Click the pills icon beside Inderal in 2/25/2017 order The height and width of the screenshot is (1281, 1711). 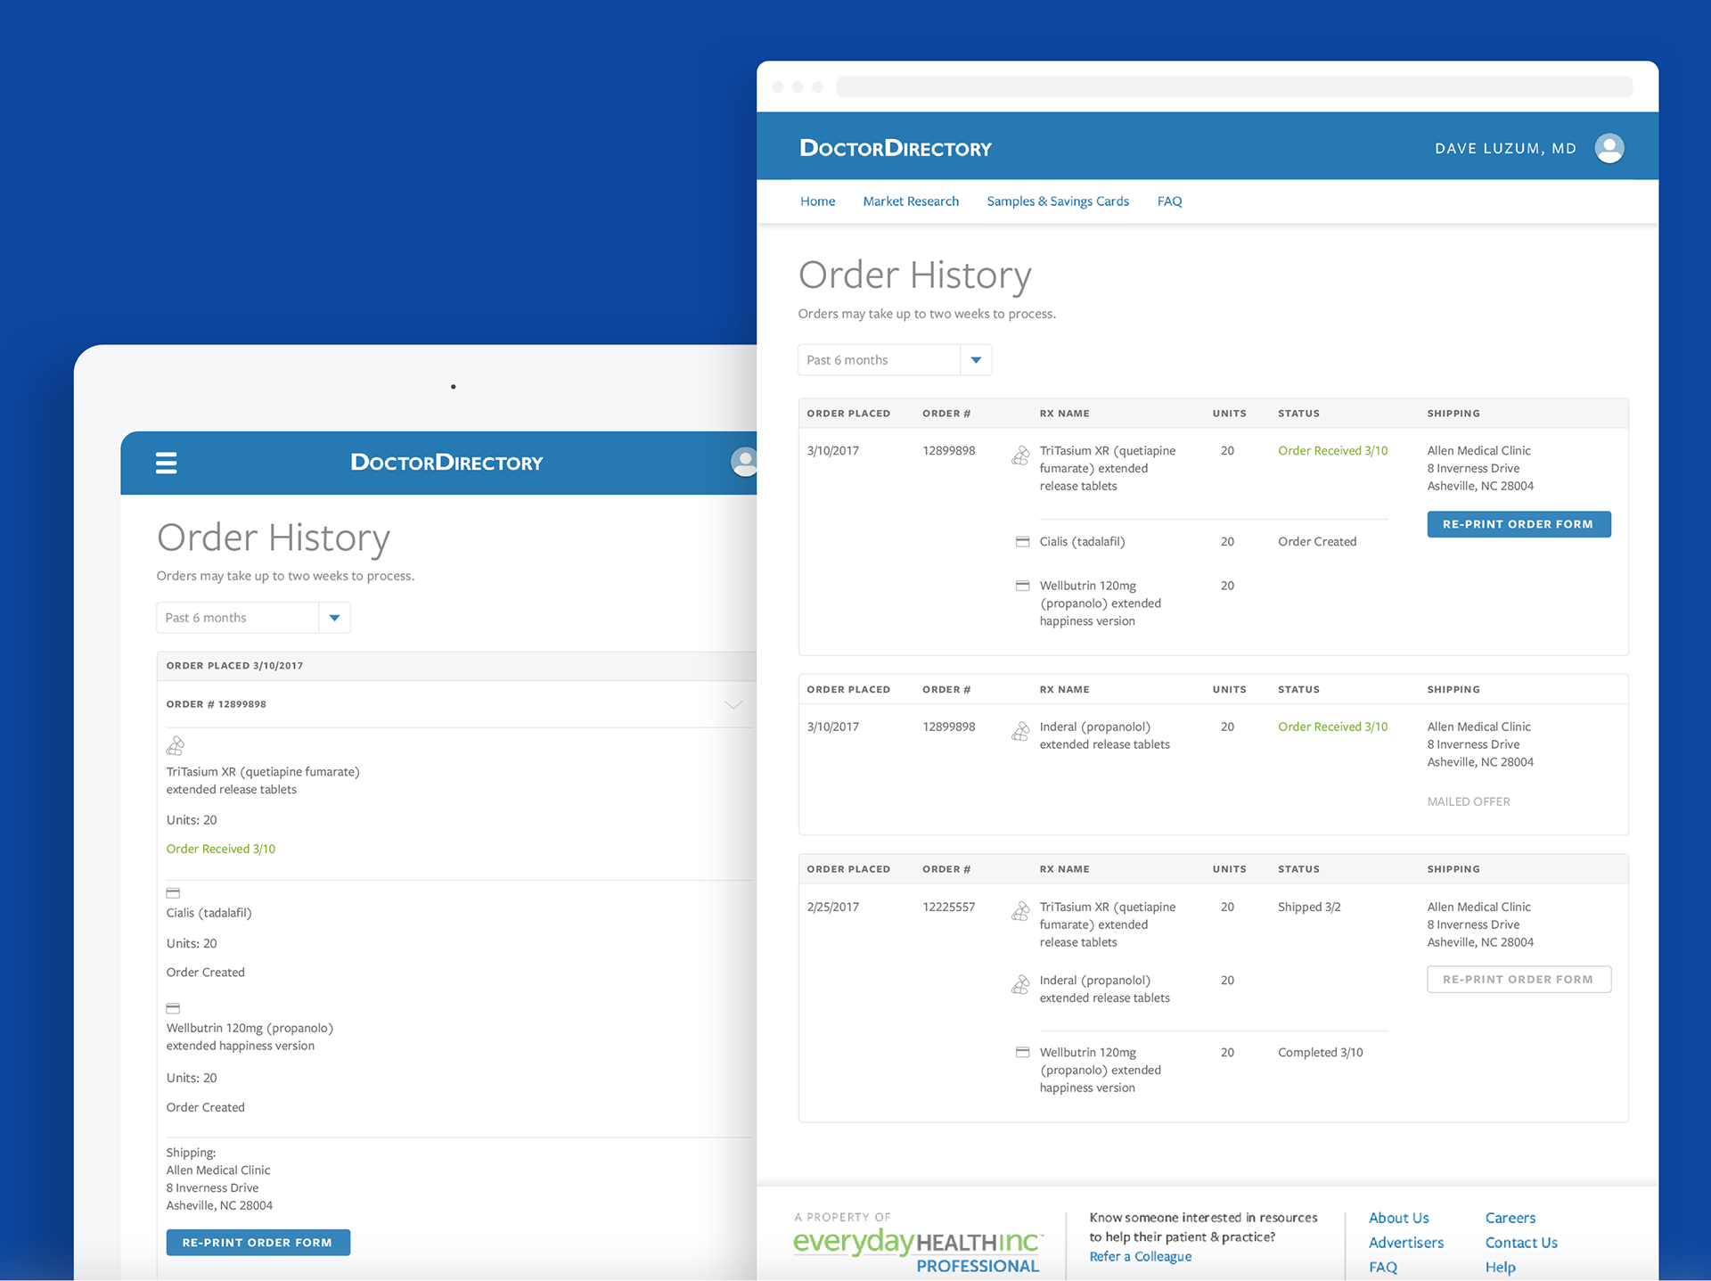coord(1020,985)
